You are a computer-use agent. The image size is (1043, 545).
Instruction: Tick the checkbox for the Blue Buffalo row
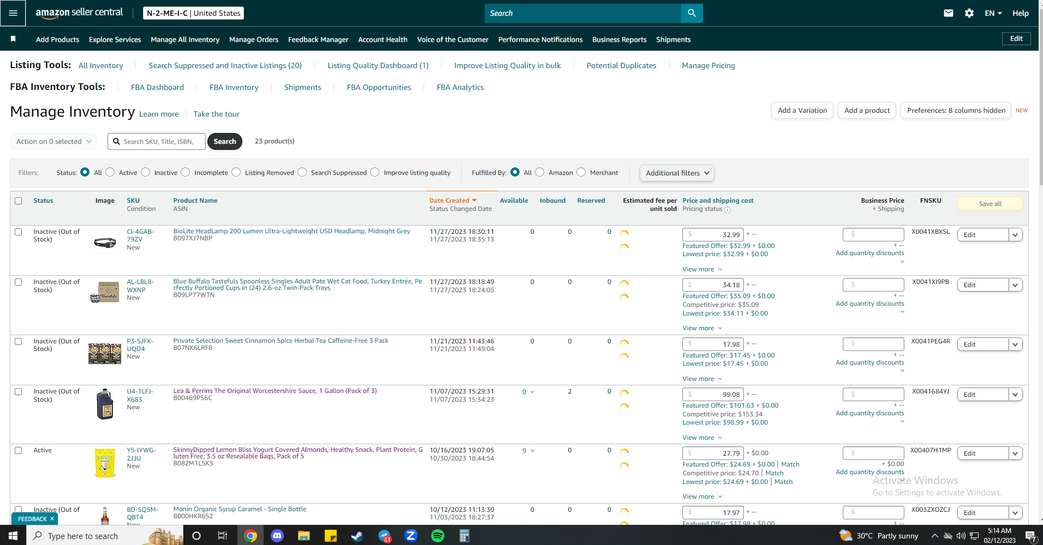point(19,282)
